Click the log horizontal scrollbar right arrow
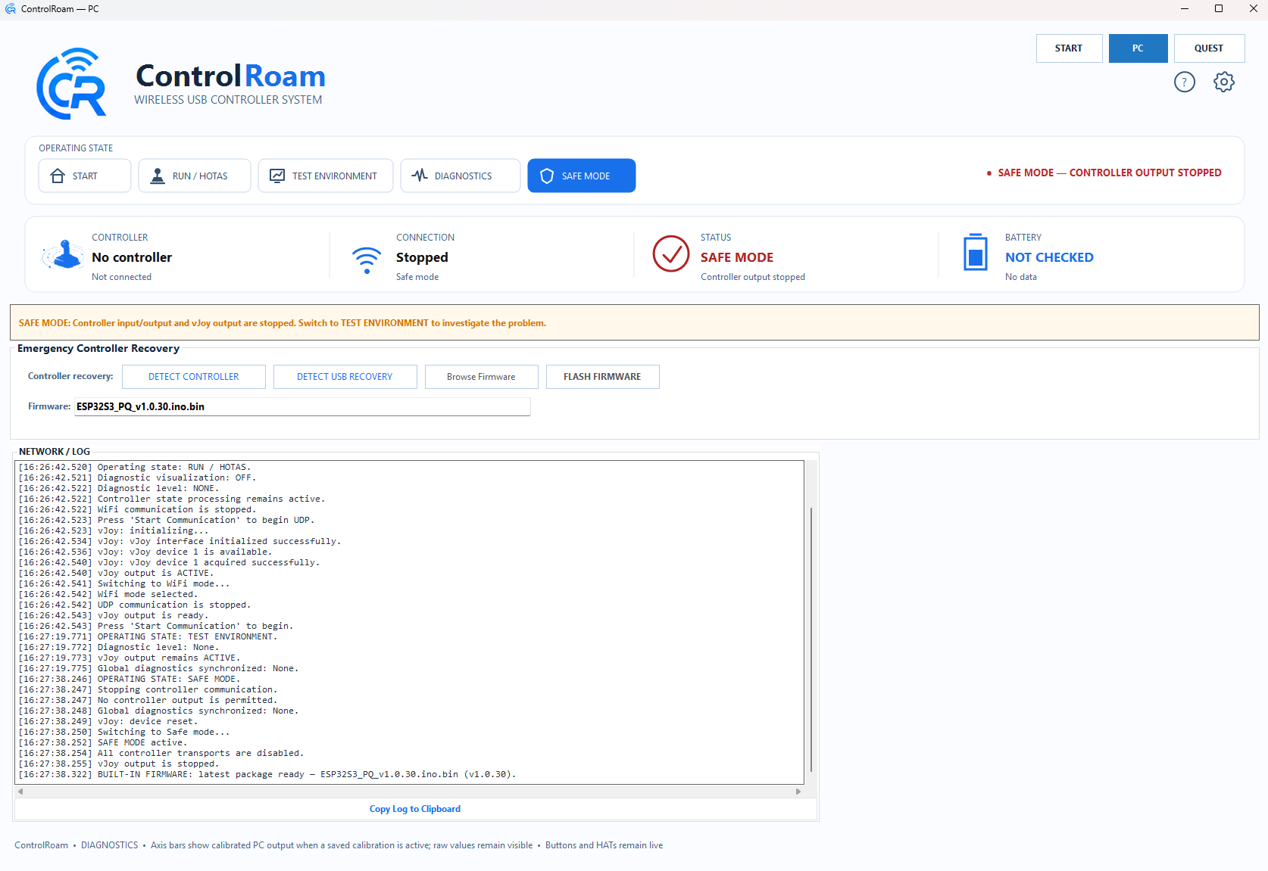This screenshot has width=1268, height=871. point(798,792)
